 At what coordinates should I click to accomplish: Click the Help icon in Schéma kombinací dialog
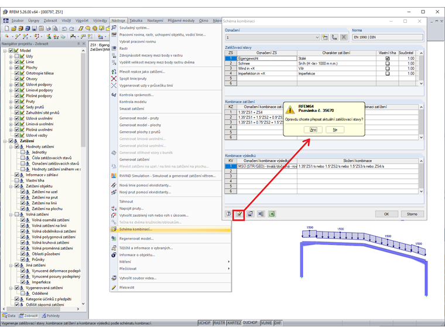(228, 214)
